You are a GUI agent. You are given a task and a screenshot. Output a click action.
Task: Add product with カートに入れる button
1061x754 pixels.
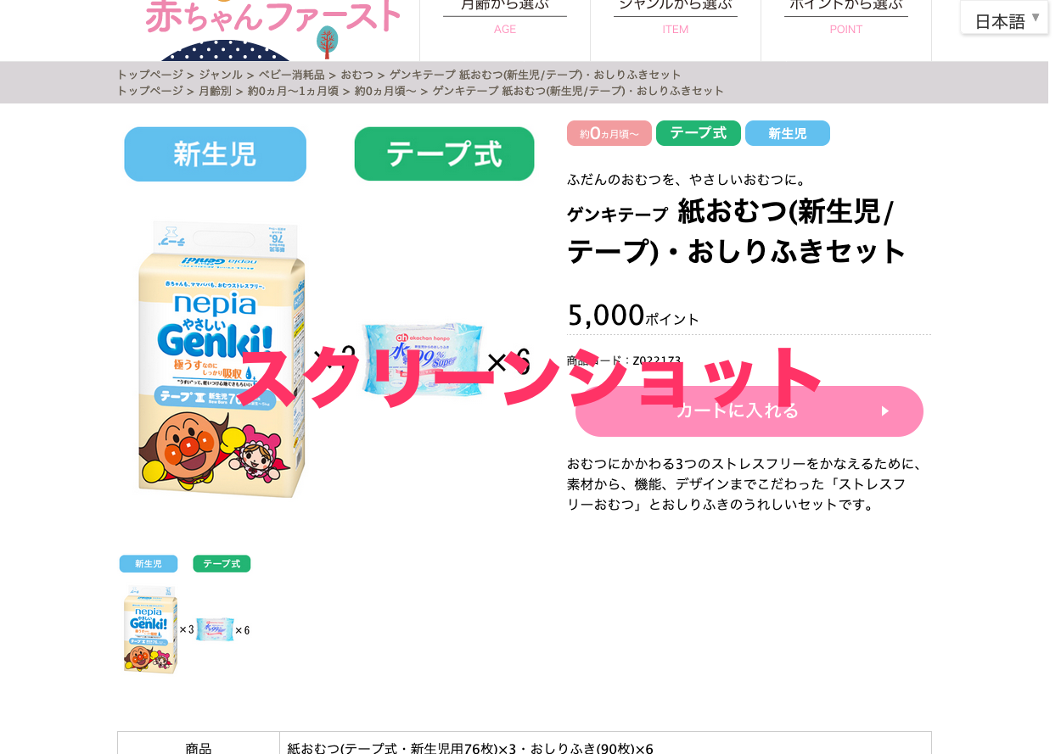[x=749, y=411]
